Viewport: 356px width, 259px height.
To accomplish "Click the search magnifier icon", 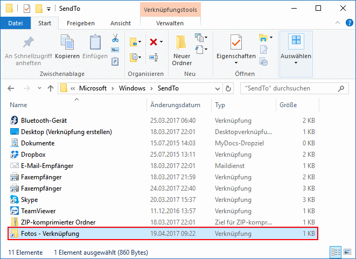I will click(x=341, y=88).
